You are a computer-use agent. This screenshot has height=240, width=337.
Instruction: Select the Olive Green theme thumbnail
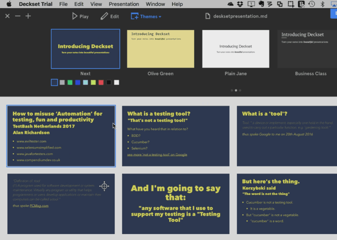click(x=160, y=49)
